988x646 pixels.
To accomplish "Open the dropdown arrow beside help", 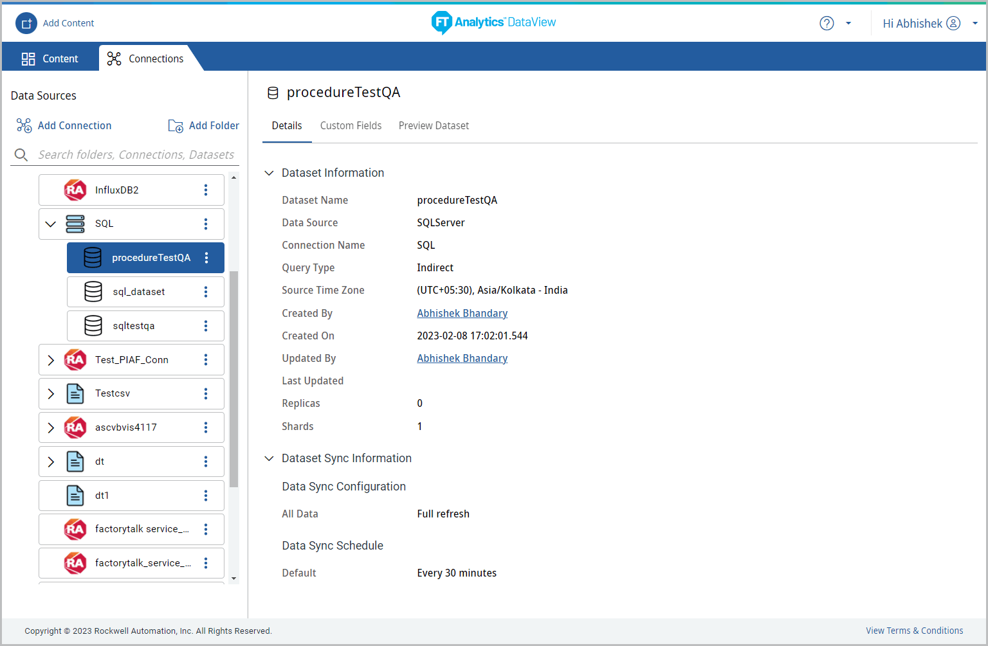I will [x=848, y=23].
